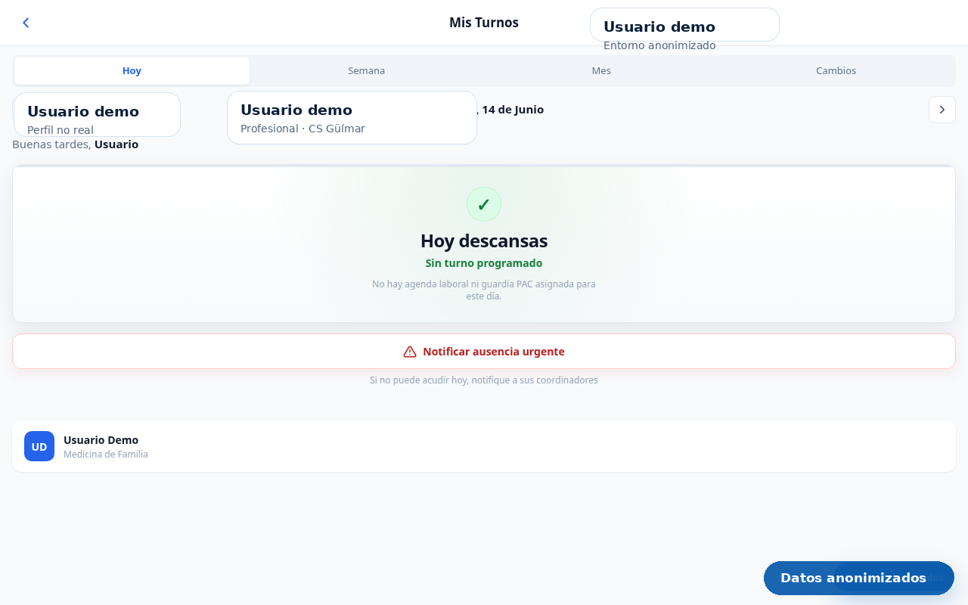Click the Buenas tardes greeting text
This screenshot has width=968, height=605.
76,144
